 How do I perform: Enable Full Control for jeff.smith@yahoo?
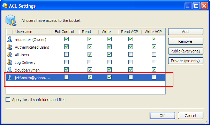(66, 77)
